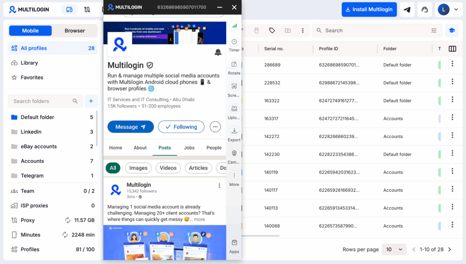Screen dimensions: 466x264
Task: Toggle the Following button on Multilogin page
Action: tap(181, 127)
